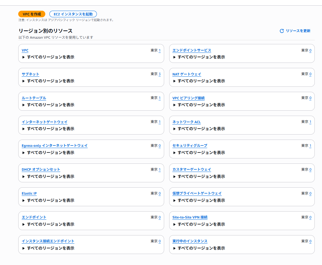Open the ネットワーク ACL link
The width and height of the screenshot is (322, 265).
pyautogui.click(x=186, y=122)
